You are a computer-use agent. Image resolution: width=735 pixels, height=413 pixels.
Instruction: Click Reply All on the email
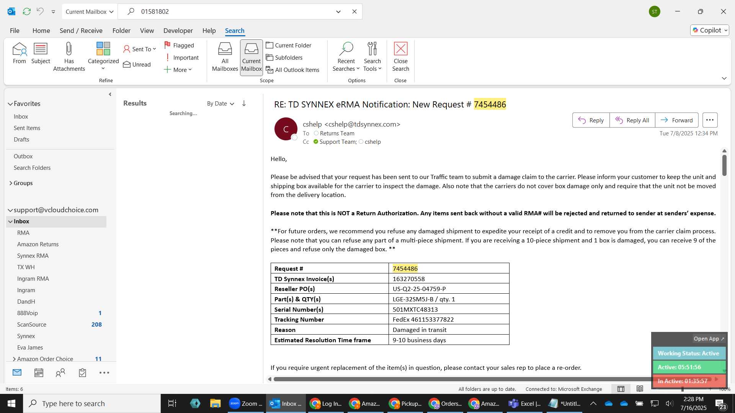[x=632, y=120]
